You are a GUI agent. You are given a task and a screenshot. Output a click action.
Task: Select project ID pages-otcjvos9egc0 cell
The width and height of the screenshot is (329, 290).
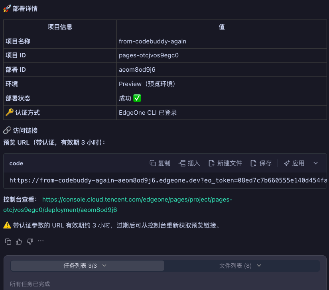click(x=222, y=55)
